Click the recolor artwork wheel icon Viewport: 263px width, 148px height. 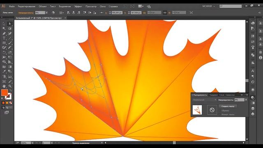pyautogui.click(x=53, y=13)
